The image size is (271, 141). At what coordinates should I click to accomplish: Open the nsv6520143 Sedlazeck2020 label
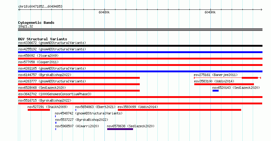point(236,88)
